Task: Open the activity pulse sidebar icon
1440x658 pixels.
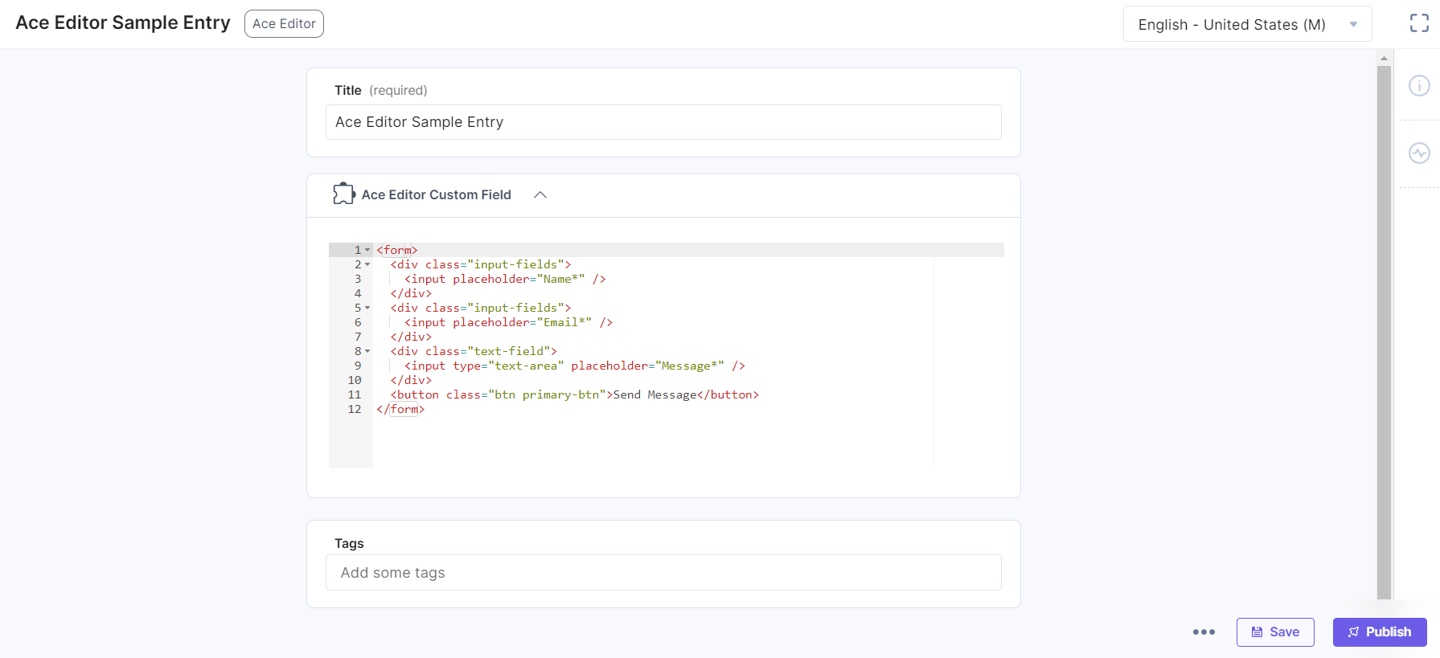Action: click(x=1419, y=153)
